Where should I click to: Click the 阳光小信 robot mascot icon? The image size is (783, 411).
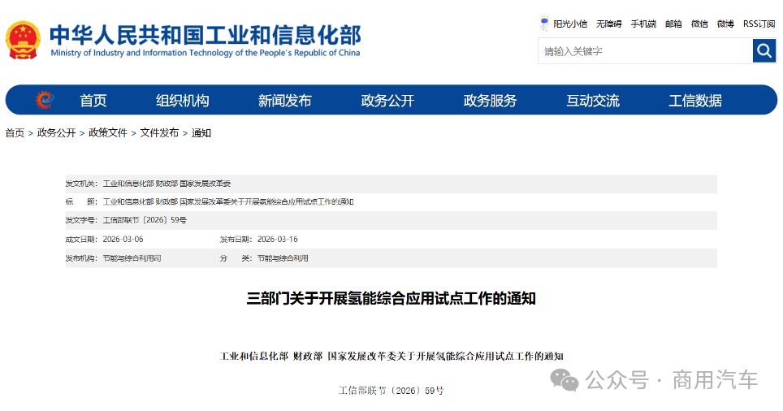(x=544, y=24)
